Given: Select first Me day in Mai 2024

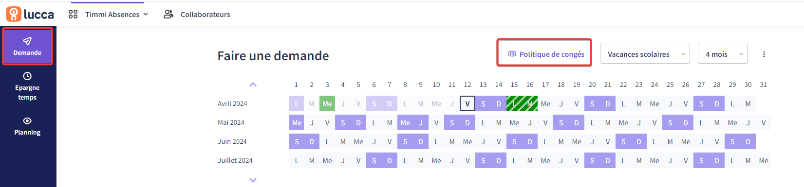Looking at the screenshot, I should pos(297,122).
